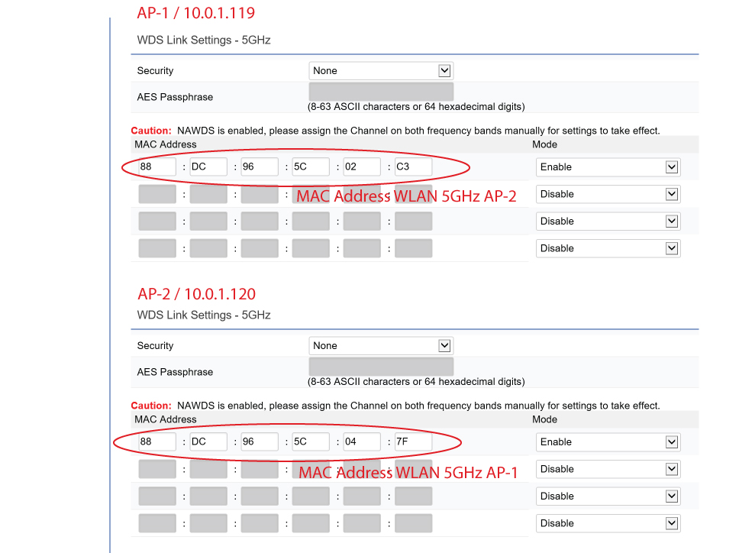The image size is (739, 553).
Task: Open the Mode dropdown for AP-2's third link row
Action: [608, 496]
